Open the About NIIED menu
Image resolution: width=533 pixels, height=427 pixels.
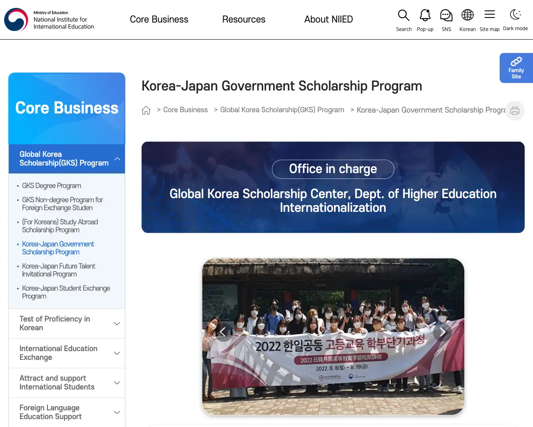pyautogui.click(x=329, y=19)
